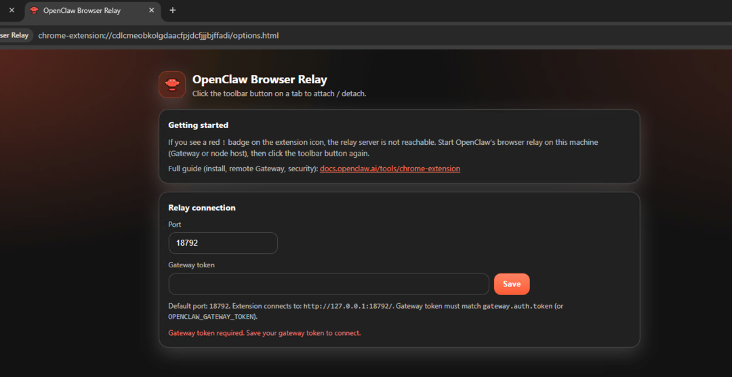Click the 'Full guide (install, remote Gateway, security)' text
Image resolution: width=732 pixels, height=377 pixels.
[243, 169]
